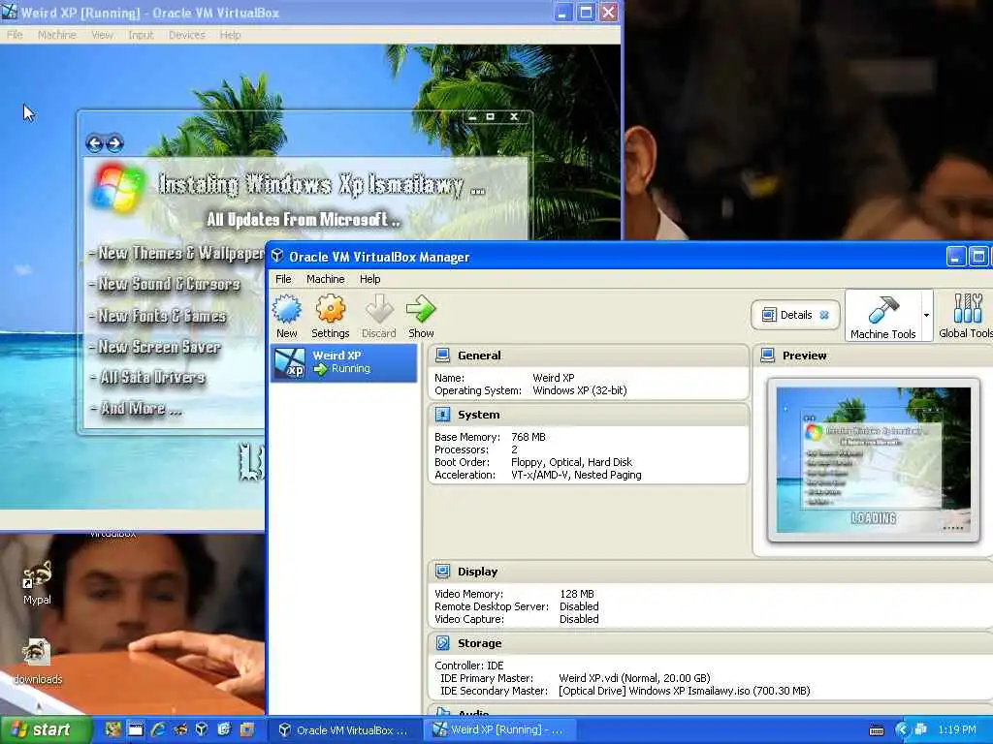Click the VM preview thumbnail
The image size is (993, 744).
click(874, 460)
